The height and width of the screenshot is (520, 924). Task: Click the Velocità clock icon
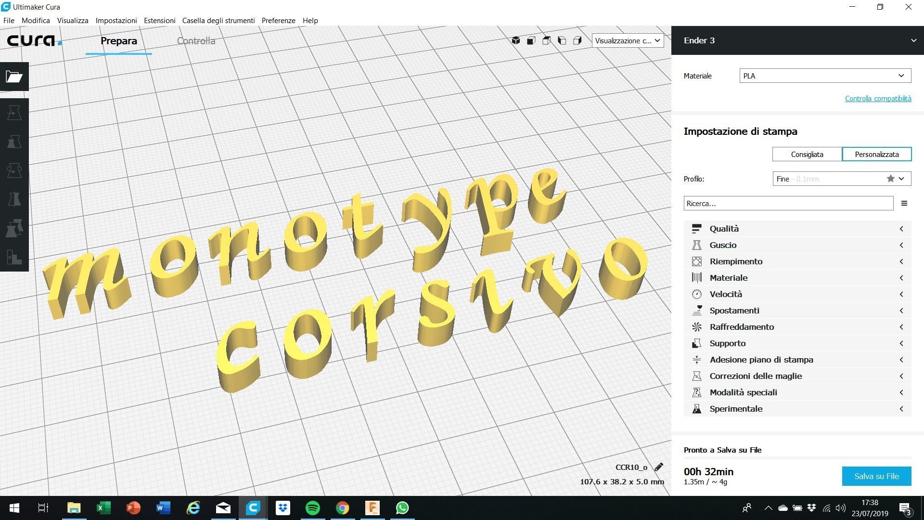pyautogui.click(x=696, y=294)
